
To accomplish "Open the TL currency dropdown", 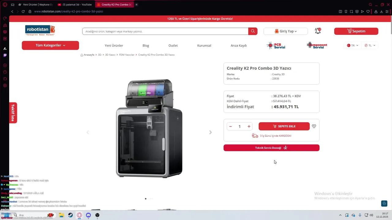I will click(x=370, y=46).
